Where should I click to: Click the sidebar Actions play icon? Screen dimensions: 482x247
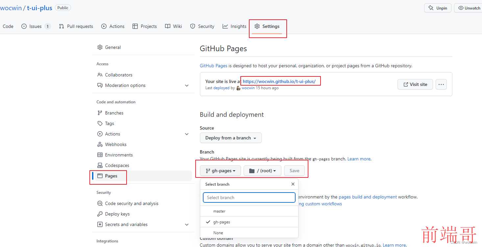click(100, 134)
